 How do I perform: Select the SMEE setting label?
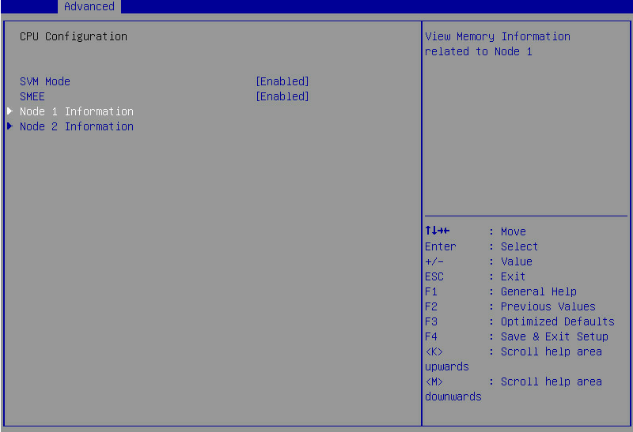(x=32, y=96)
